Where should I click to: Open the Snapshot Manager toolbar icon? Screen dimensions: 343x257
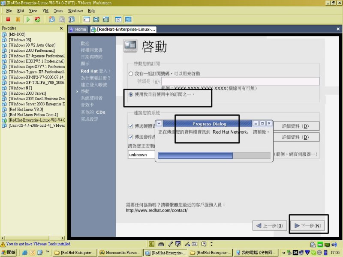[72, 19]
